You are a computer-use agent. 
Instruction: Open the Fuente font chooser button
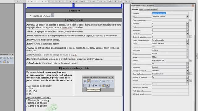click(x=191, y=60)
